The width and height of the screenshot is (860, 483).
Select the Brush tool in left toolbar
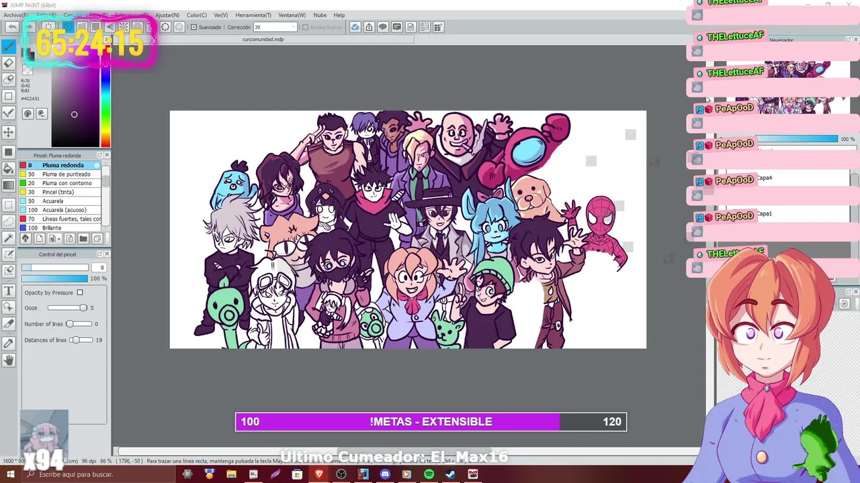(8, 46)
